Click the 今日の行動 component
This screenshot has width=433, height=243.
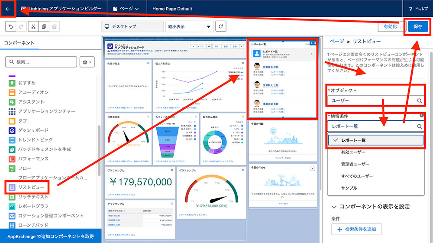[283, 141]
